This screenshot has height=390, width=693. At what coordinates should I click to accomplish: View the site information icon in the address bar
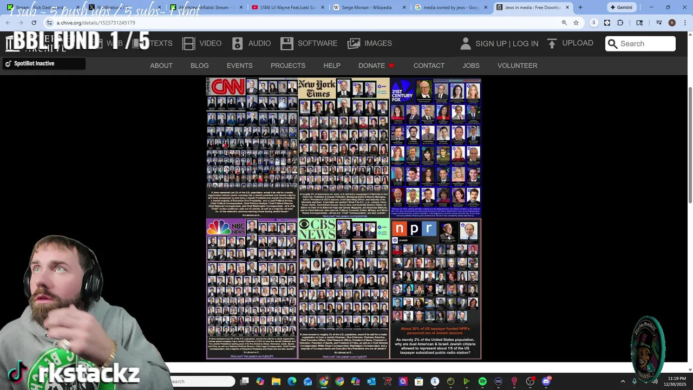click(x=49, y=23)
